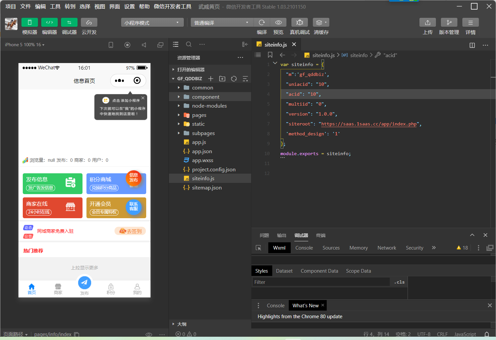Detach the simulator into separate window
Screen dimensions: 496x340
[x=160, y=45]
